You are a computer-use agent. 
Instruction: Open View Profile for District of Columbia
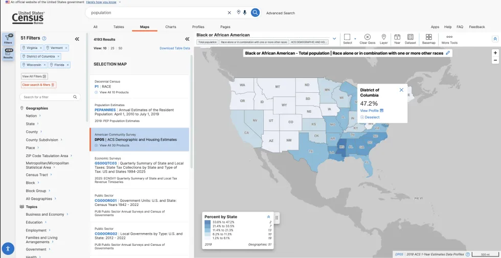pos(372,111)
